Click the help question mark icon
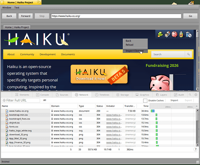This screenshot has height=165, width=200. (196, 149)
